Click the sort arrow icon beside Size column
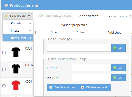Viewport: 132px width, 97px height. coord(35,32)
